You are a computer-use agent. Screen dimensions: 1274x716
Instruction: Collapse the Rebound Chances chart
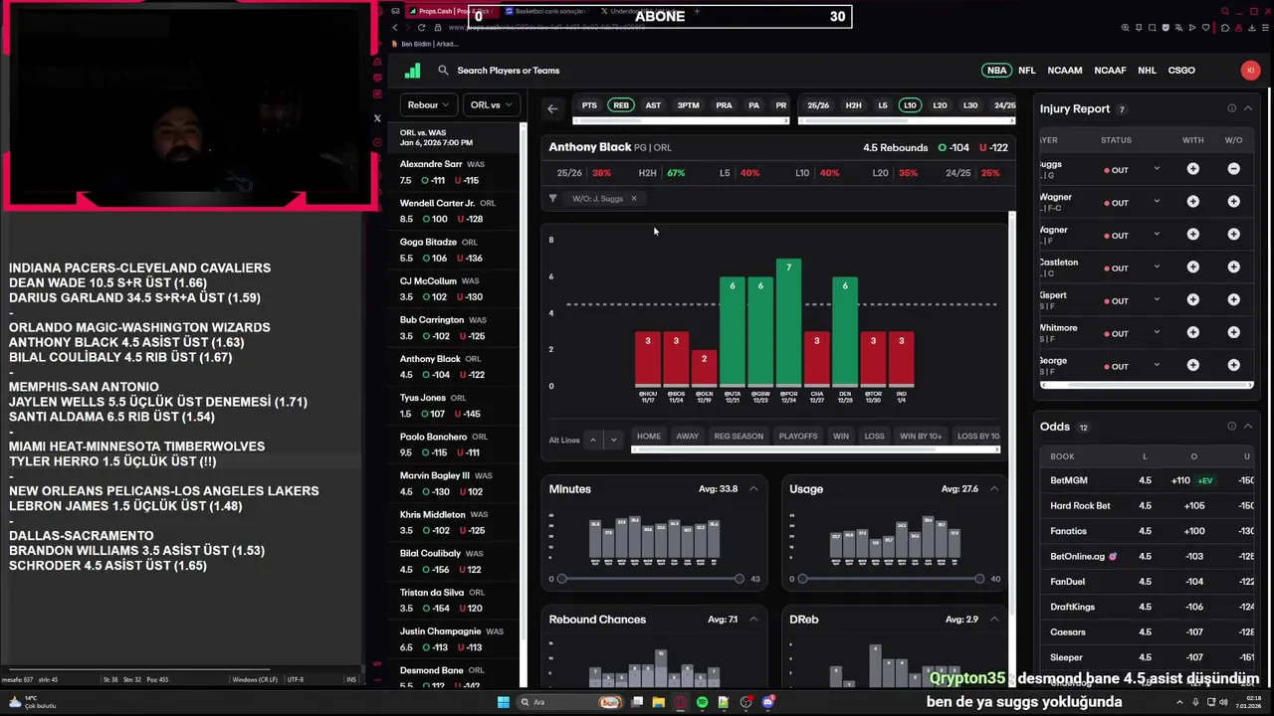[x=753, y=620]
